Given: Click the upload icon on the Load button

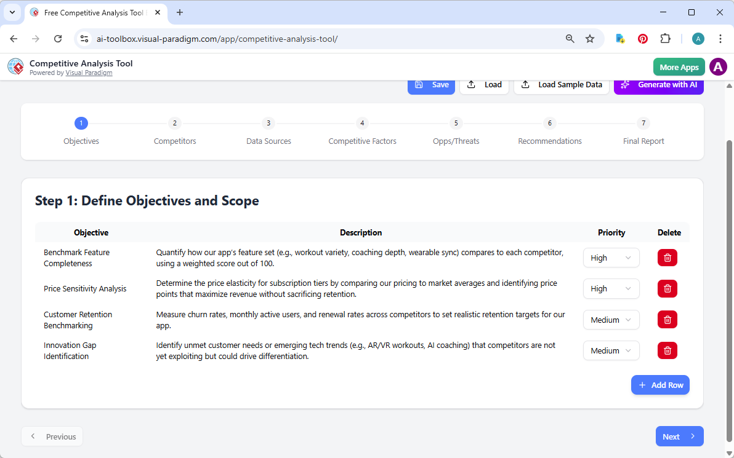Looking at the screenshot, I should 472,84.
